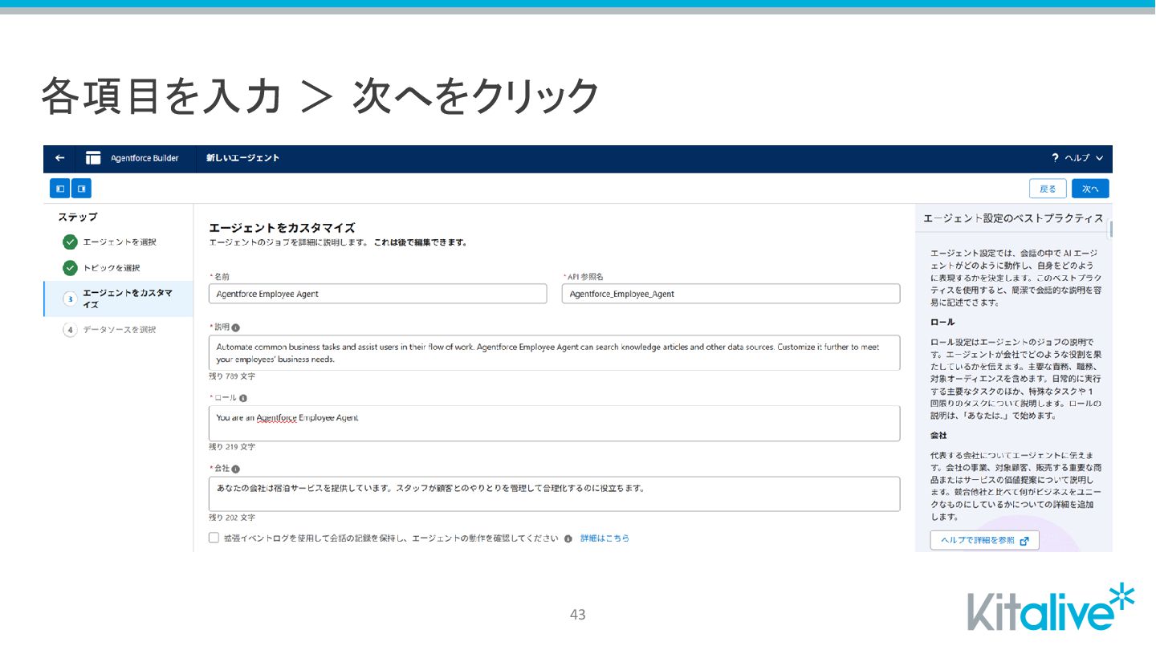This screenshot has height=650, width=1156.
Task: Click the エージェントをカスタマイズ heading
Action: pyautogui.click(x=282, y=228)
